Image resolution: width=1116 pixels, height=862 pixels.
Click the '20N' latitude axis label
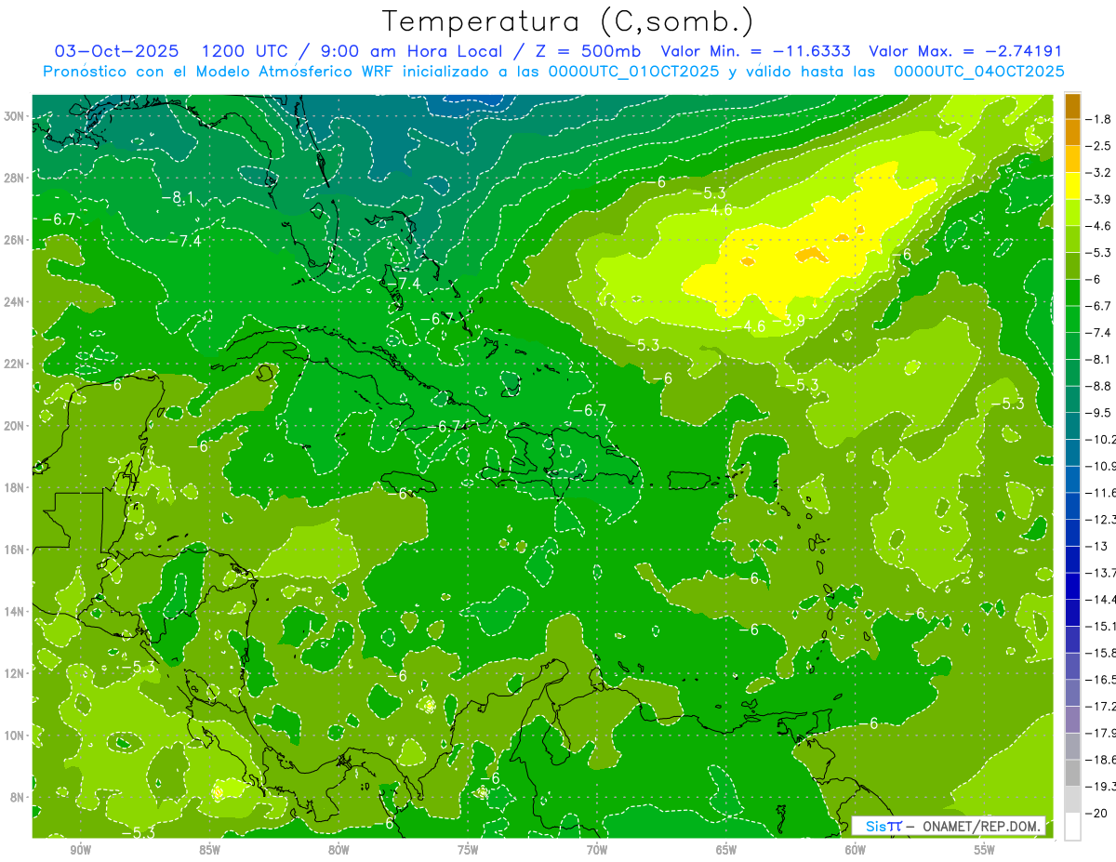[x=14, y=426]
